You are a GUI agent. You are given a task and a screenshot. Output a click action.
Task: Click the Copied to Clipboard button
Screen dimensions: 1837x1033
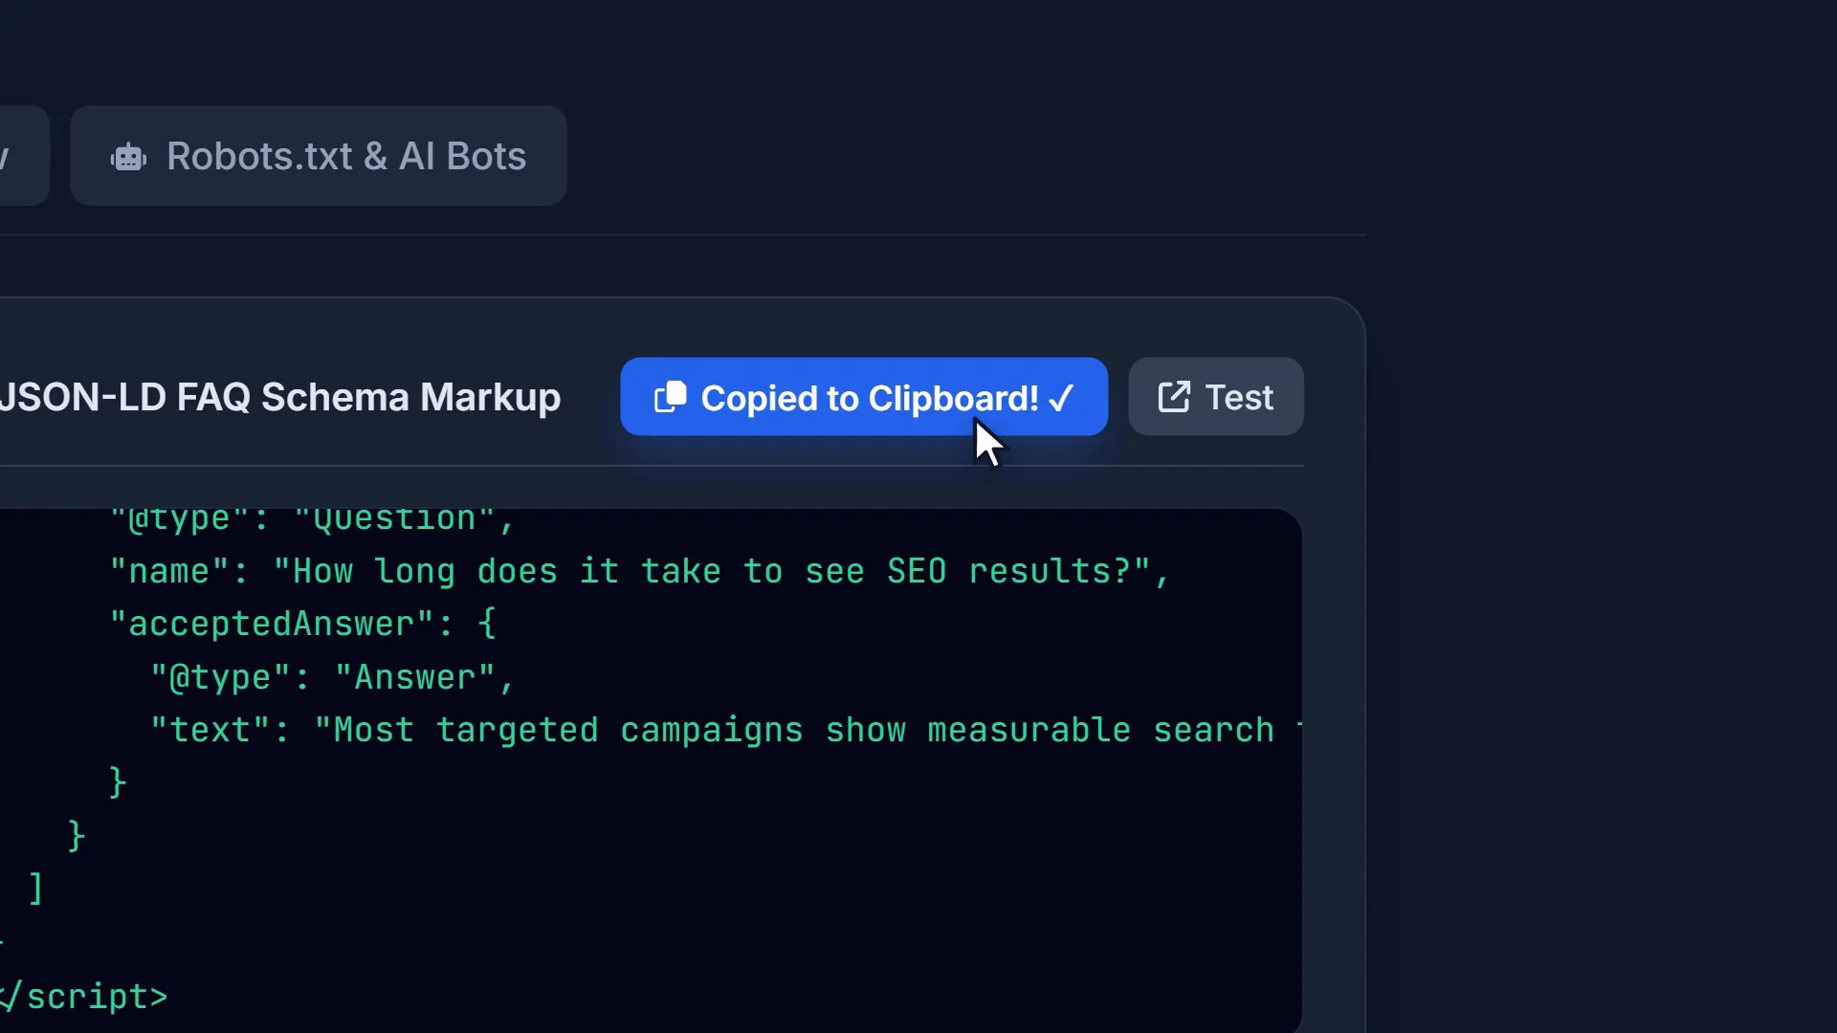pos(864,397)
